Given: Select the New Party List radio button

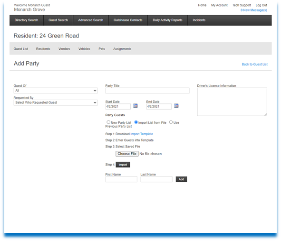Looking at the screenshot, I should tap(108, 122).
